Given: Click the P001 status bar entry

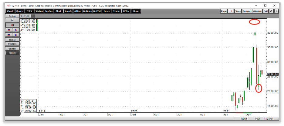Looking at the screenshot, I should (258, 119).
